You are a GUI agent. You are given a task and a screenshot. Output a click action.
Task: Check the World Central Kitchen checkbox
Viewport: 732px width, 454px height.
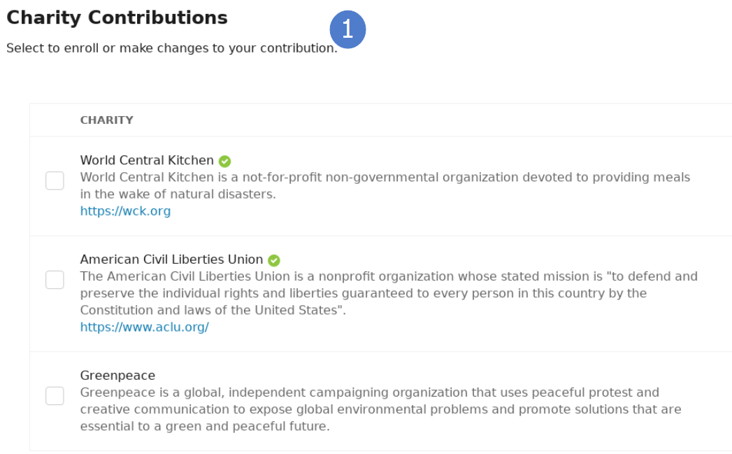coord(55,181)
